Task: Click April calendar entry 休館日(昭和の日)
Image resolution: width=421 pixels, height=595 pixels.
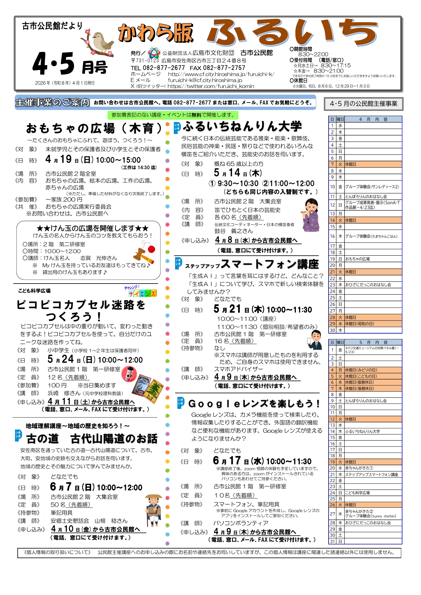Action: coord(373,324)
